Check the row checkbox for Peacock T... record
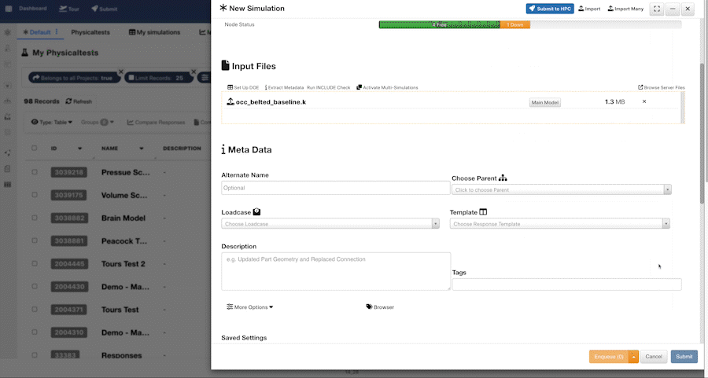This screenshot has height=378, width=708. click(x=35, y=240)
